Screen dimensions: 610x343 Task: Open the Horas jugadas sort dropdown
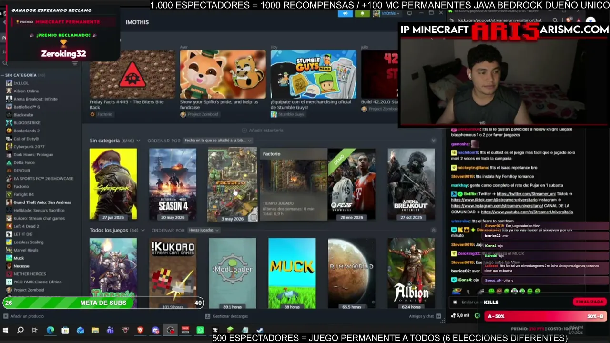[x=203, y=230]
